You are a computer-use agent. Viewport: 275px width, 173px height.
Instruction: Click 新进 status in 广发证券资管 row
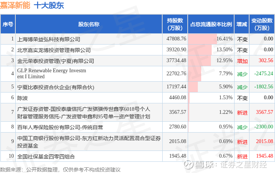[x=242, y=113]
